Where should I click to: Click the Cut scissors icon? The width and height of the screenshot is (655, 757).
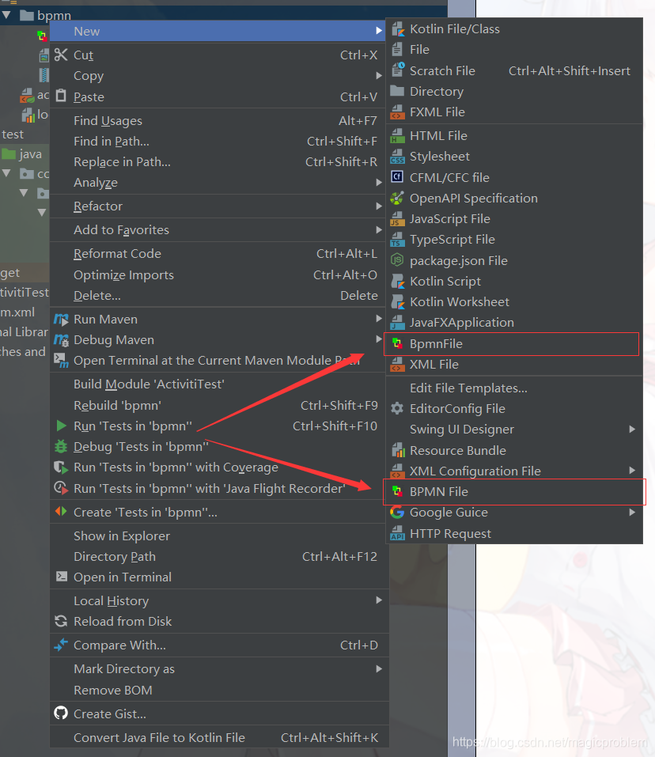[61, 55]
